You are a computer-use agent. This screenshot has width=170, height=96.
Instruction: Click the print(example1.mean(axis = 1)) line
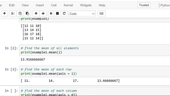coord(49,74)
